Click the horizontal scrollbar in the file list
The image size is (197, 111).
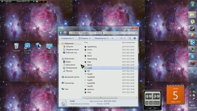click(x=101, y=97)
